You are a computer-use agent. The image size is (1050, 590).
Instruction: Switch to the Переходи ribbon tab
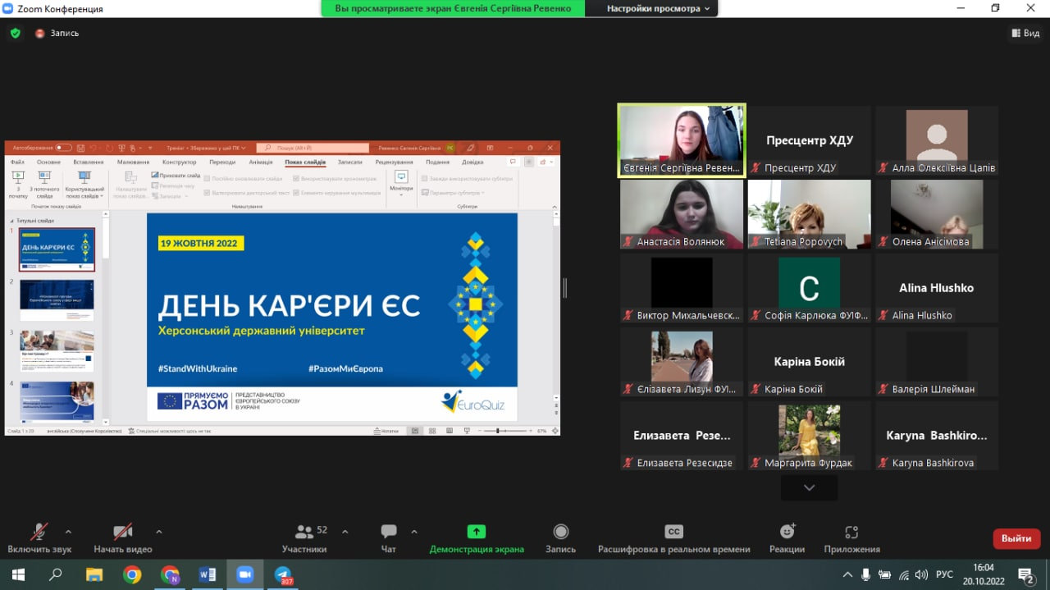pos(222,162)
